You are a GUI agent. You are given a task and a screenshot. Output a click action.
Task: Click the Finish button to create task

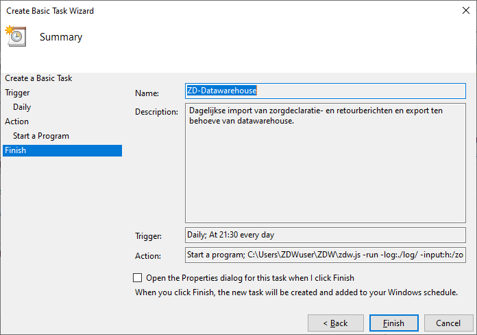tap(393, 323)
